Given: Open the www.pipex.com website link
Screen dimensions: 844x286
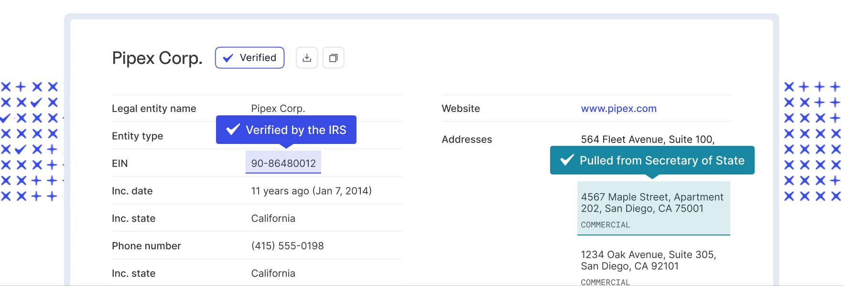Looking at the screenshot, I should [618, 109].
